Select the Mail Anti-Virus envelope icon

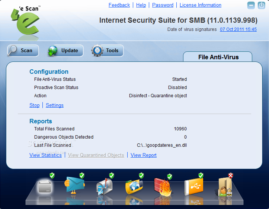pos(75,185)
